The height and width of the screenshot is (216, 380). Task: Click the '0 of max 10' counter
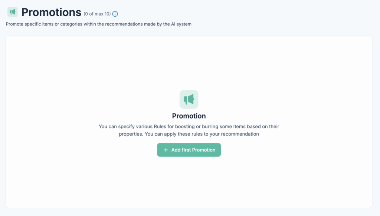click(x=97, y=14)
